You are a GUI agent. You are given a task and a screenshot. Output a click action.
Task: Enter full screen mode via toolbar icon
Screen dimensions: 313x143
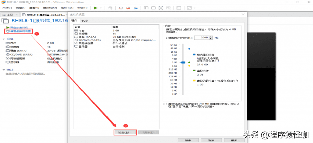coord(160,8)
